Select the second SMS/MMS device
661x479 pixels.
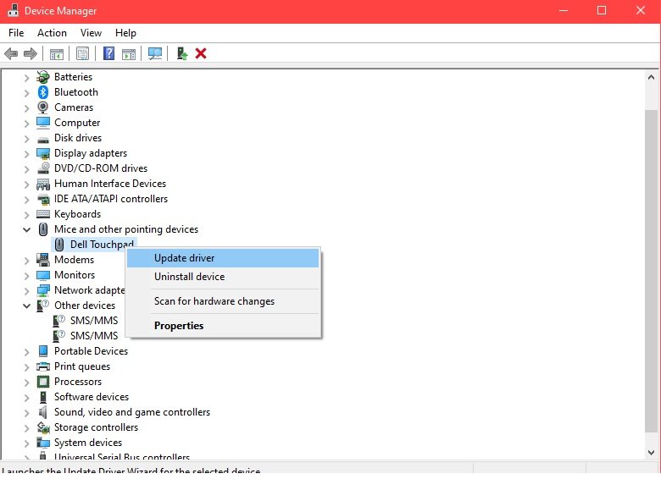point(93,336)
